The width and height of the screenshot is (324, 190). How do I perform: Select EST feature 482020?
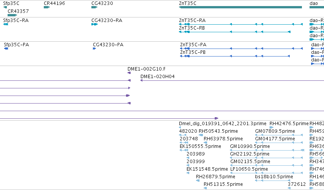[183, 135]
